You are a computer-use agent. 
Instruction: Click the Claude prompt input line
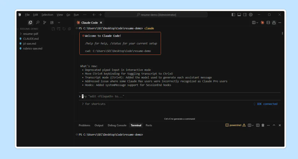point(180,96)
